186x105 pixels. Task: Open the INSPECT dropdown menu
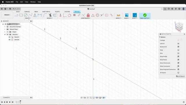pos(118,18)
